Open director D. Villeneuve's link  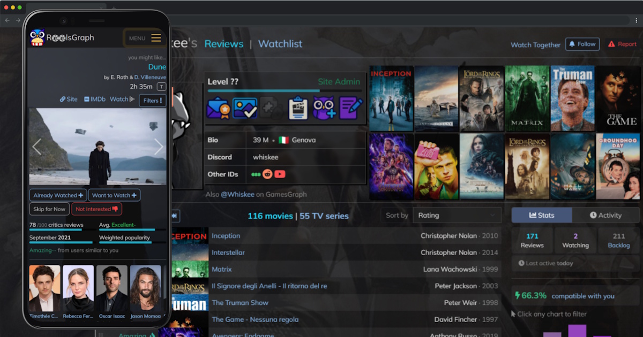tap(150, 78)
